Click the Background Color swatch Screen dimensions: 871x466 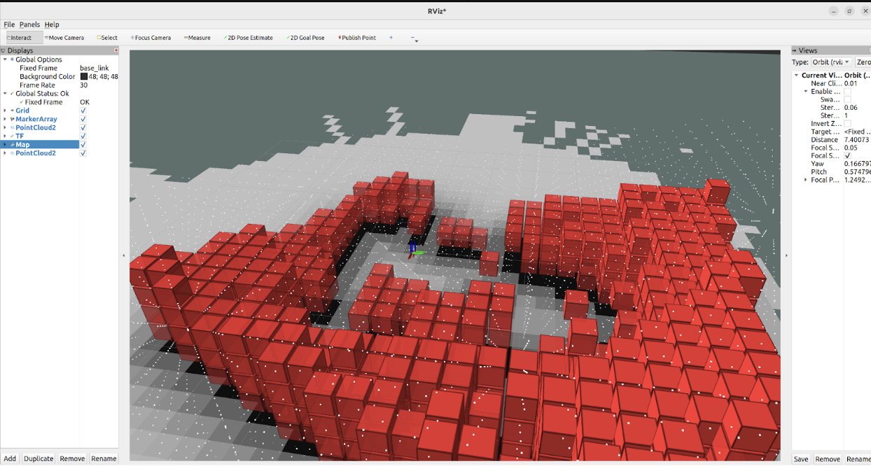point(84,77)
